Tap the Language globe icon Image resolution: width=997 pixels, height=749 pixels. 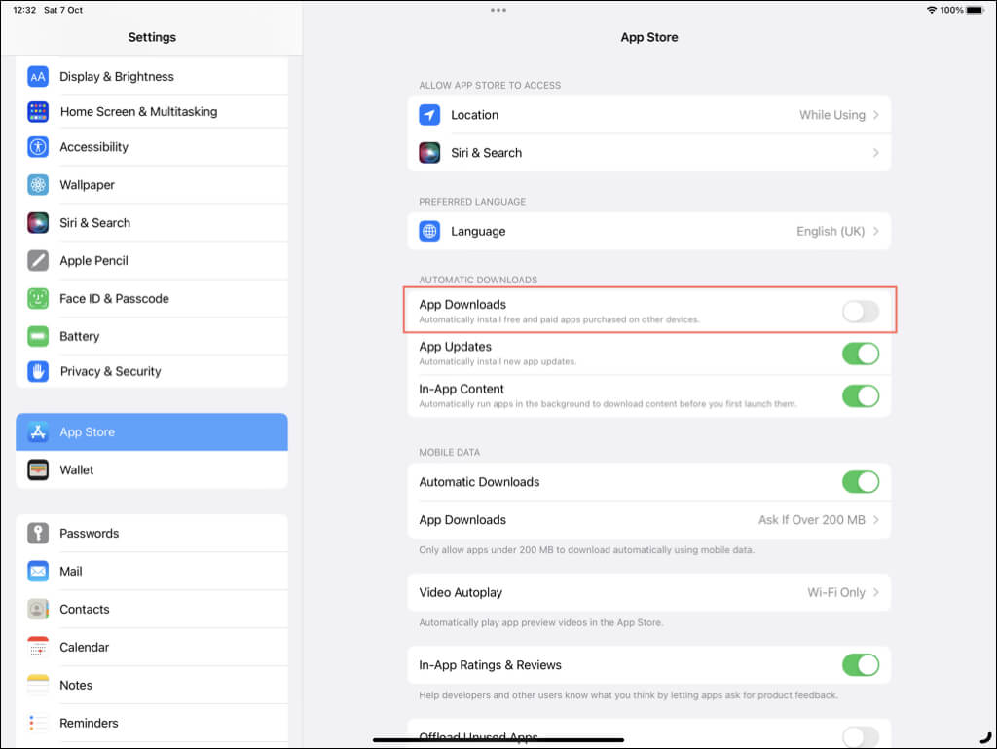(x=429, y=232)
